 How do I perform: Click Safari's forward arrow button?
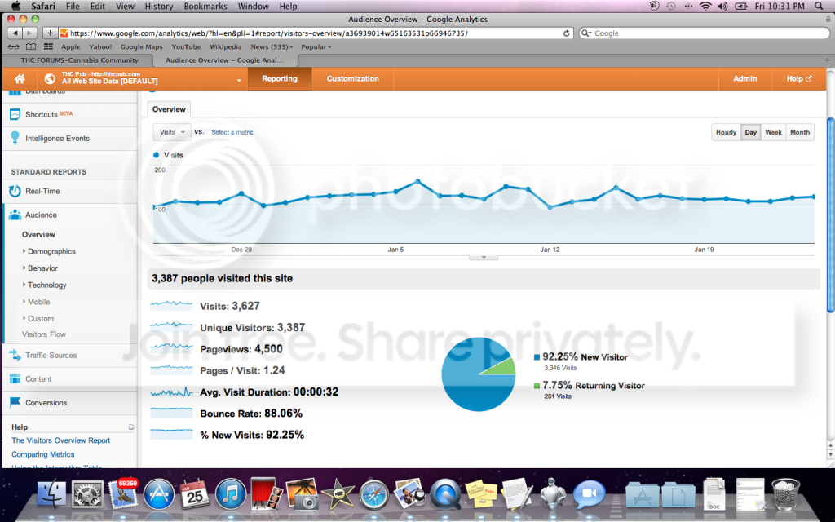pos(29,33)
